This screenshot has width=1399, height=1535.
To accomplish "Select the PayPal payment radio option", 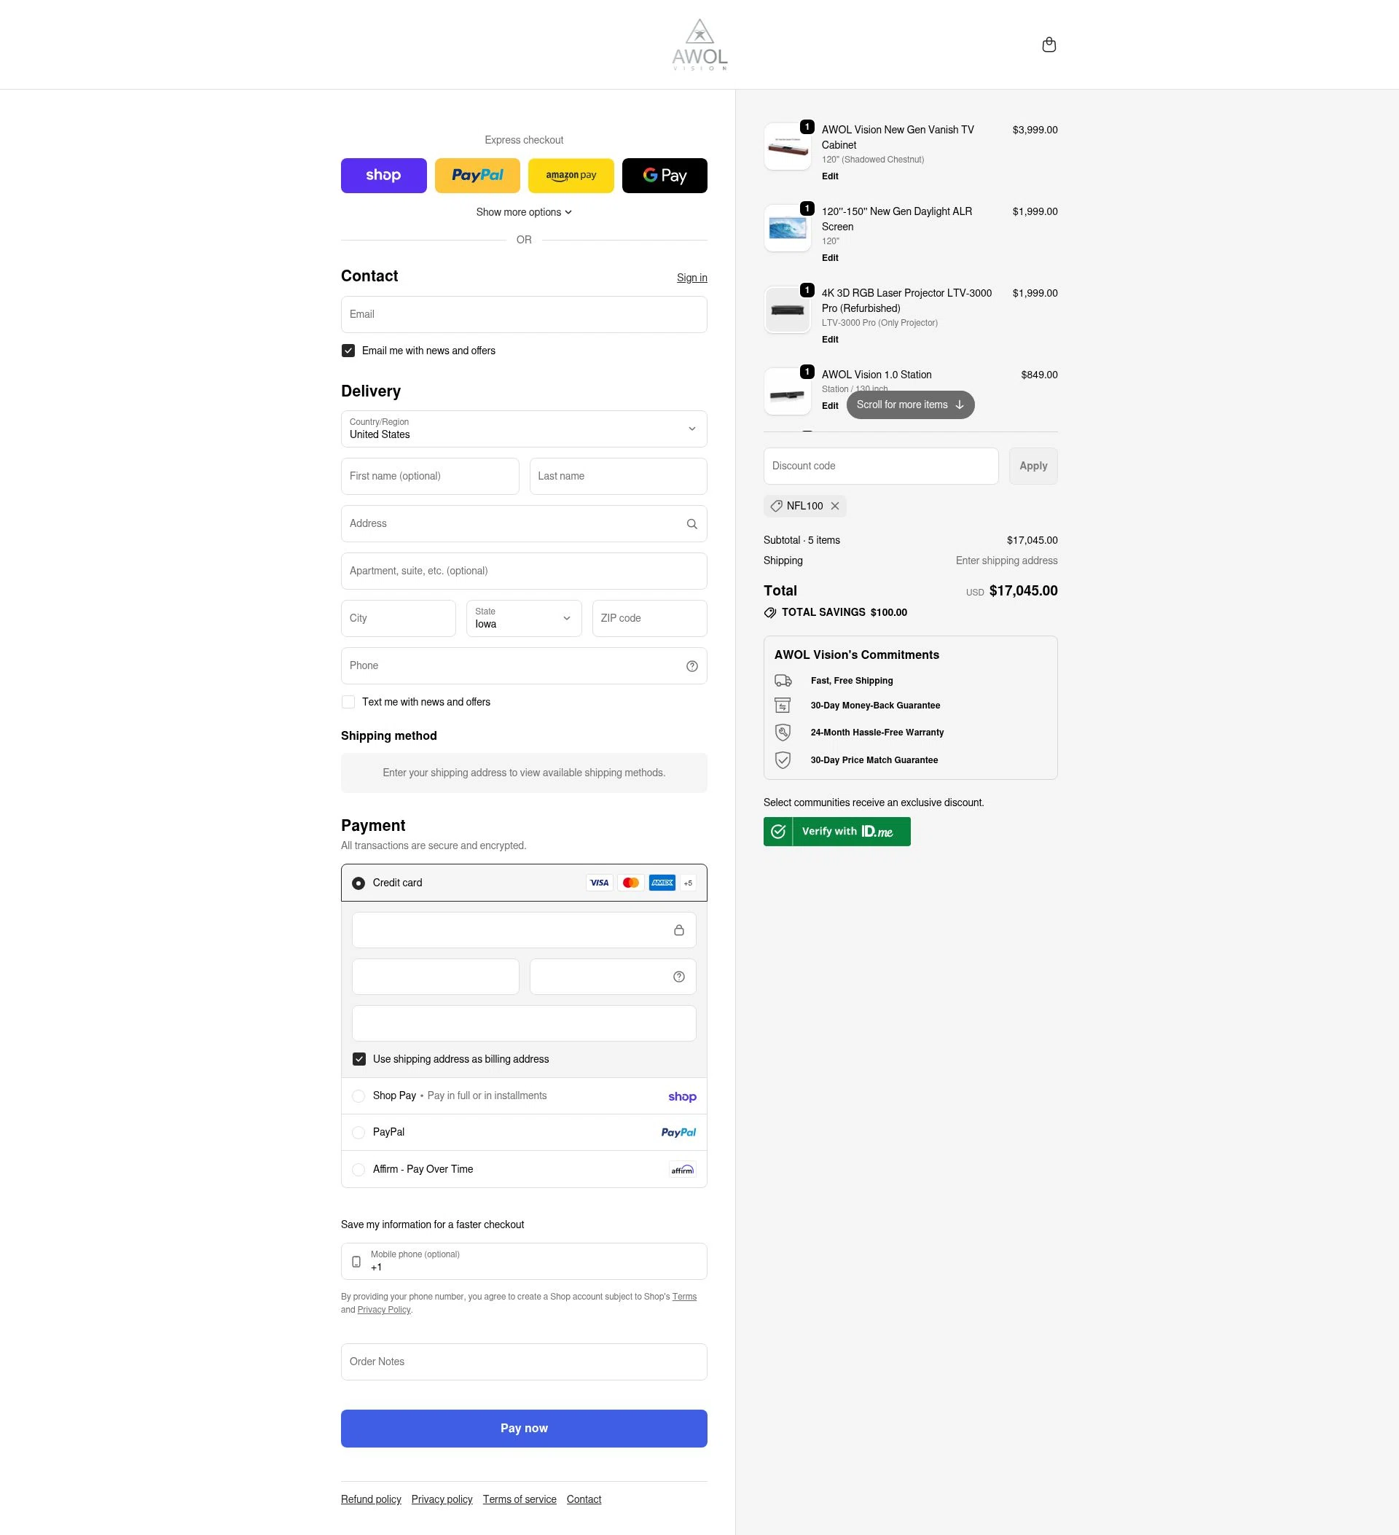I will click(358, 1133).
